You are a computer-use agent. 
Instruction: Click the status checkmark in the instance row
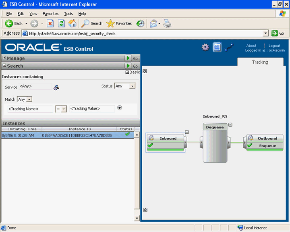127,134
